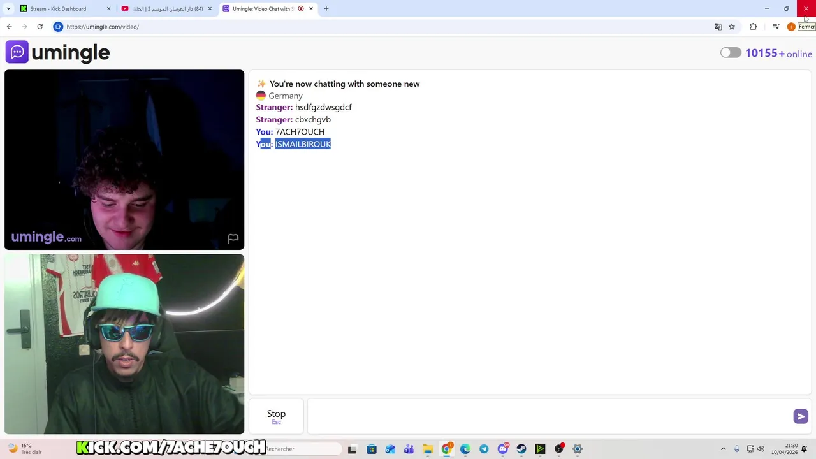Click your own webcam feed
This screenshot has height=459, width=816.
(x=124, y=344)
